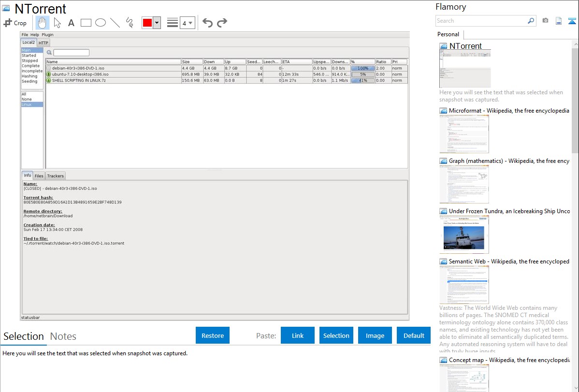Activate the hand pan tool
This screenshot has height=392, width=579.
click(x=43, y=23)
